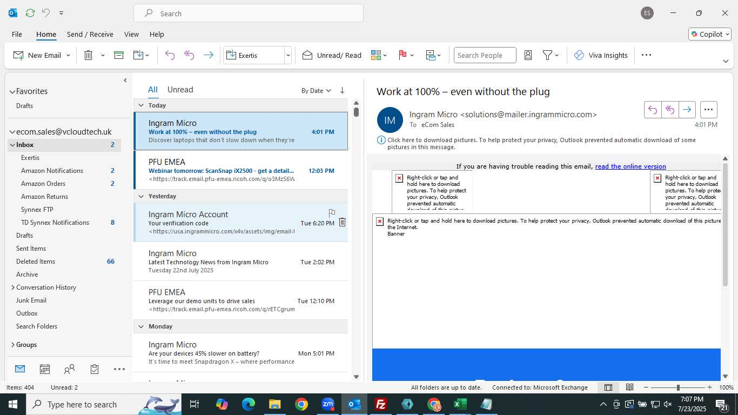738x415 pixels.
Task: Show only Unread messages tab
Action: pos(180,90)
